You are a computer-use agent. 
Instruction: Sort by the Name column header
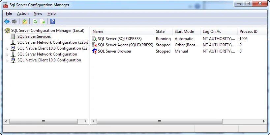[122, 32]
